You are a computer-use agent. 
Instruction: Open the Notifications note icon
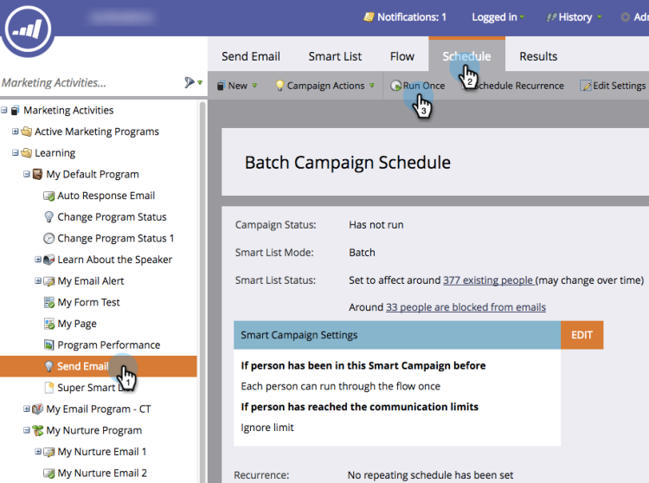coord(369,17)
